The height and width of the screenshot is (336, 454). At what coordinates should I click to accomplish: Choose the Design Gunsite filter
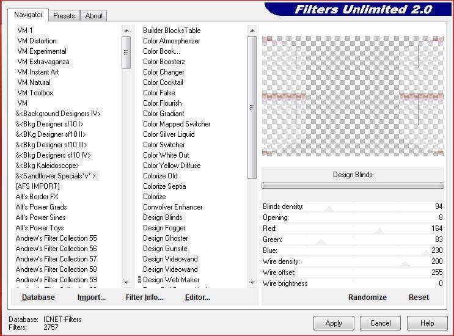[x=165, y=249]
